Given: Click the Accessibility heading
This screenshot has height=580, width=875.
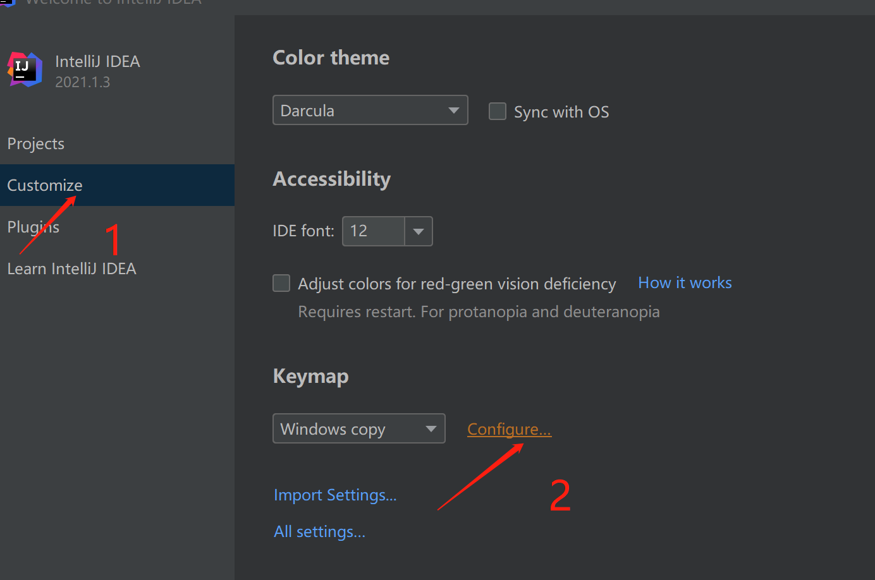Looking at the screenshot, I should click(x=331, y=179).
